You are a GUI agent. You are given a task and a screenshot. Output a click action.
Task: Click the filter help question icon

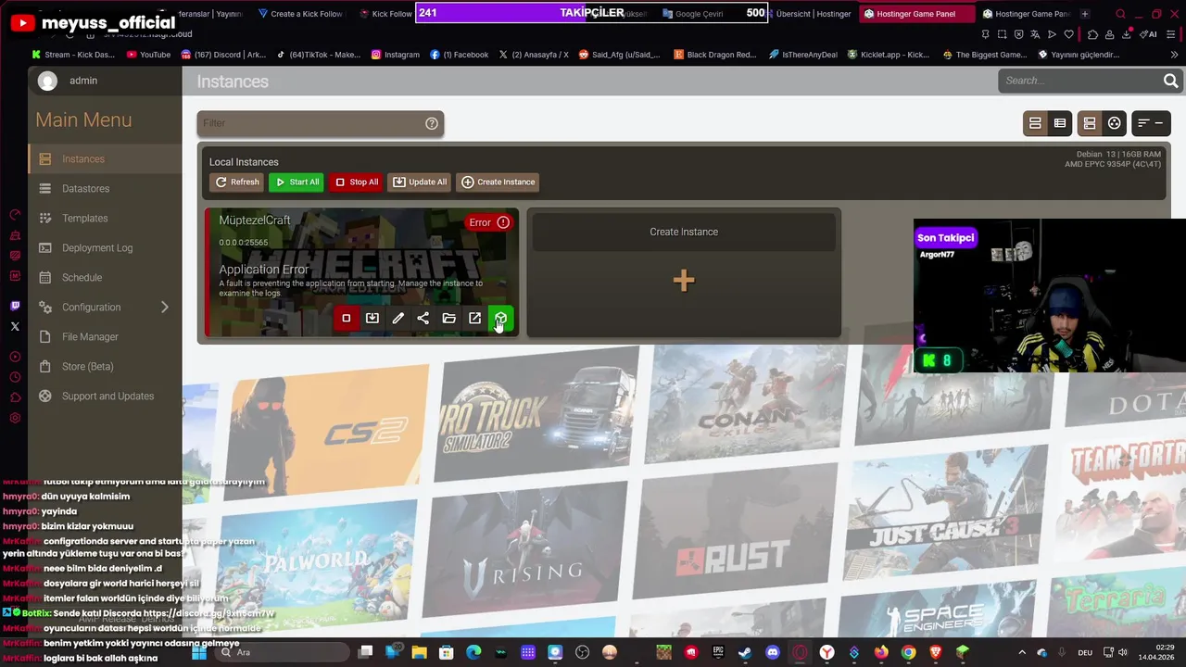(432, 123)
